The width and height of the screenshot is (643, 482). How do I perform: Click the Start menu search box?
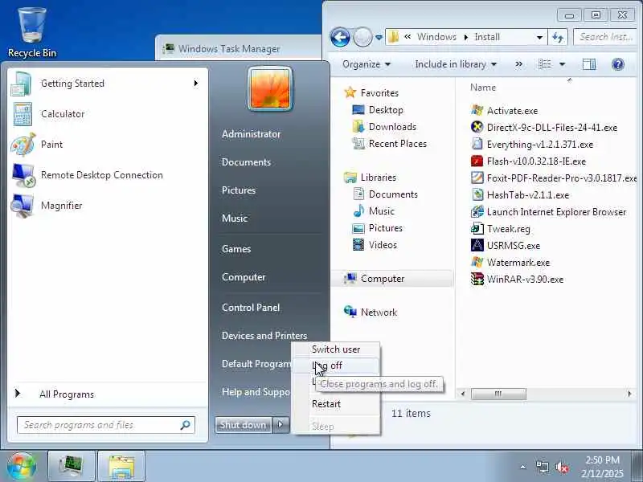coord(106,425)
